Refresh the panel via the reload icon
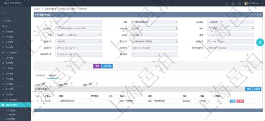Image resolution: width=265 pixels, height=121 pixels. (x=258, y=15)
